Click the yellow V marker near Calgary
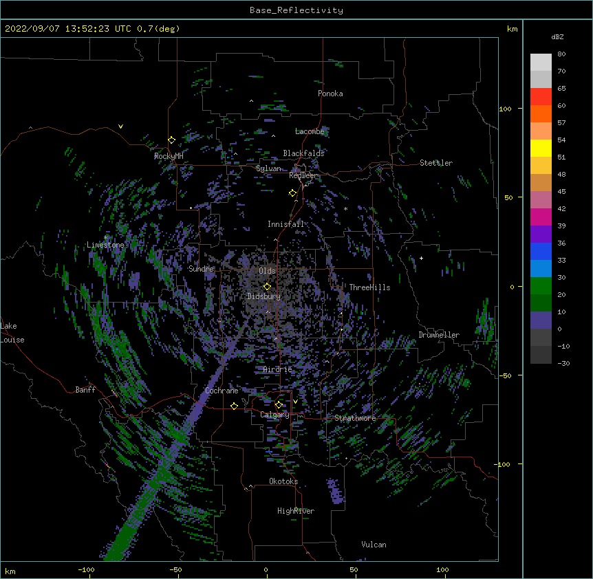 (295, 402)
